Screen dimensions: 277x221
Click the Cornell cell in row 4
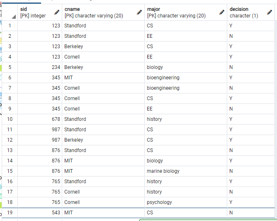tap(103, 57)
